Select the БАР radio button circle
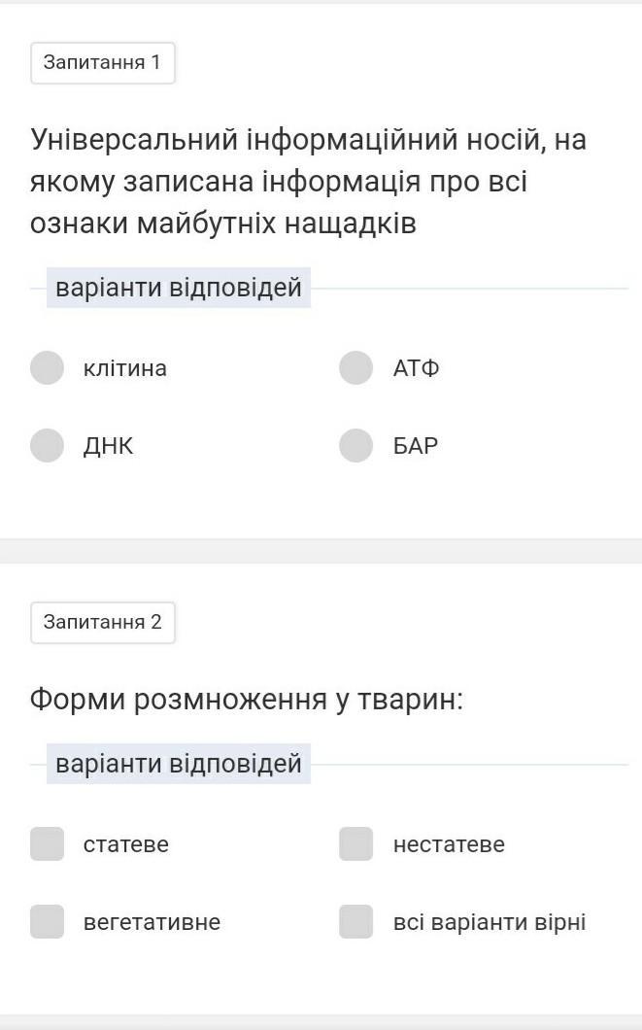 click(x=356, y=446)
